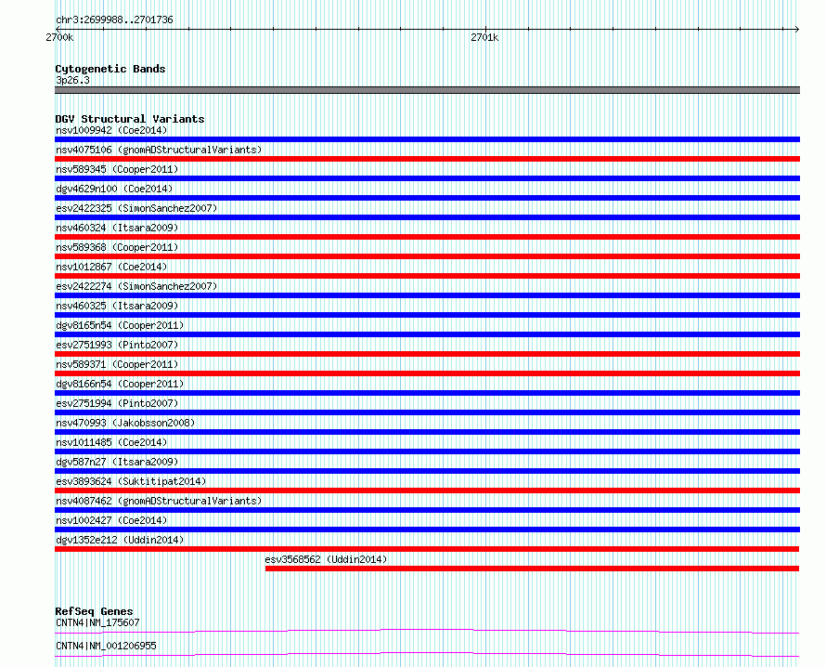The height and width of the screenshot is (667, 826).
Task: Click the esv2751993 (Pinto2007) label
Action: [x=117, y=345]
